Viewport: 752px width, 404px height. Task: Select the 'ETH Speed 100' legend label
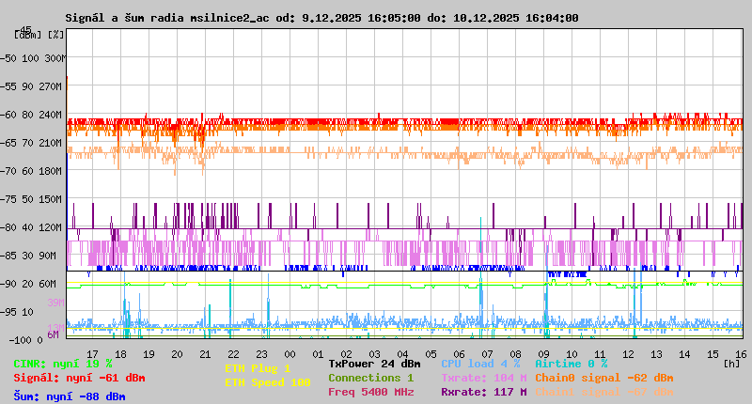267,382
